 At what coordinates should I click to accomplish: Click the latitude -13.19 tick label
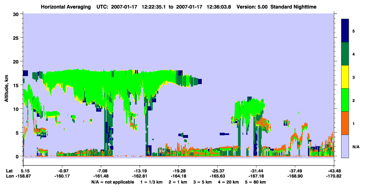coord(140,171)
